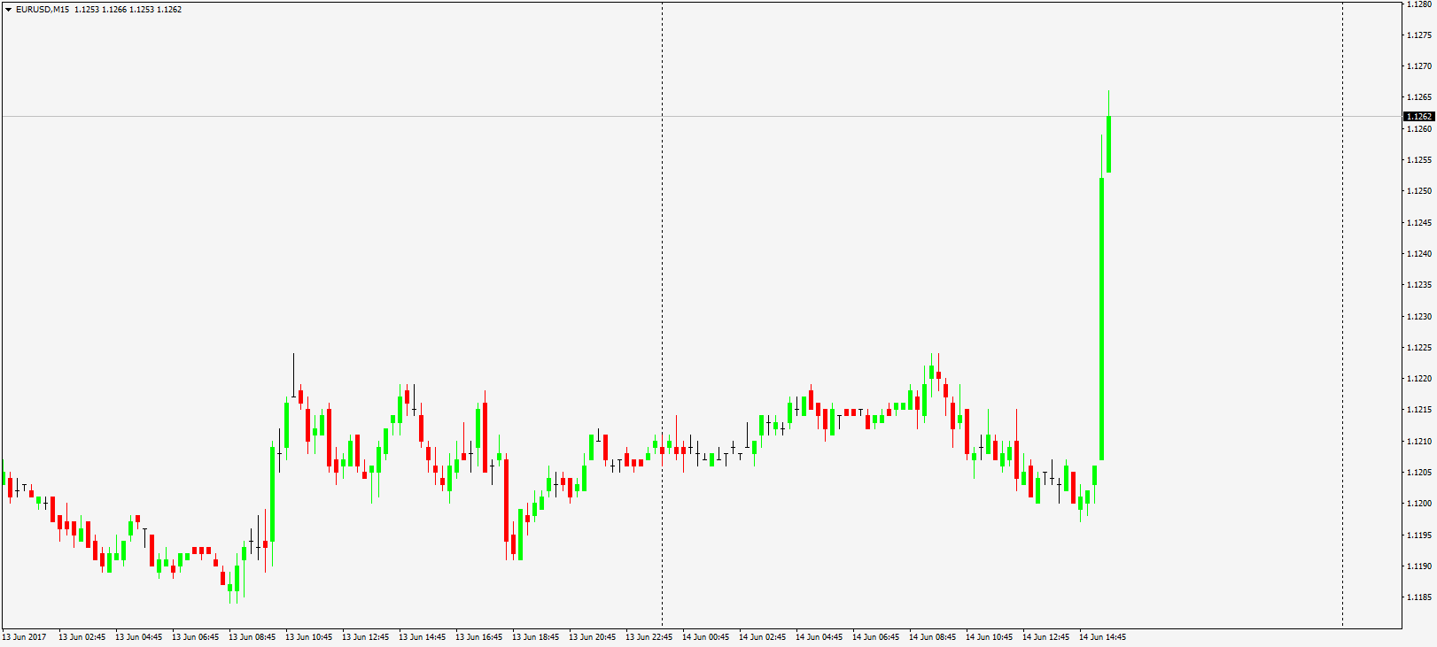Image resolution: width=1437 pixels, height=647 pixels.
Task: Click the 13 Jun 16:45 time label
Action: tap(478, 637)
